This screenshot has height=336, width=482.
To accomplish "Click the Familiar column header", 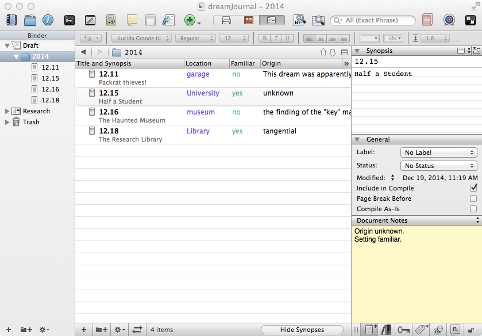I will pyautogui.click(x=245, y=63).
